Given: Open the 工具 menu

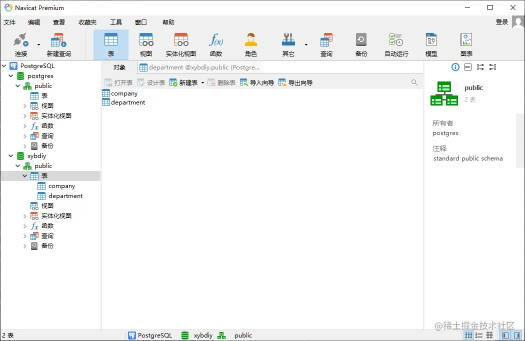Looking at the screenshot, I should point(116,22).
